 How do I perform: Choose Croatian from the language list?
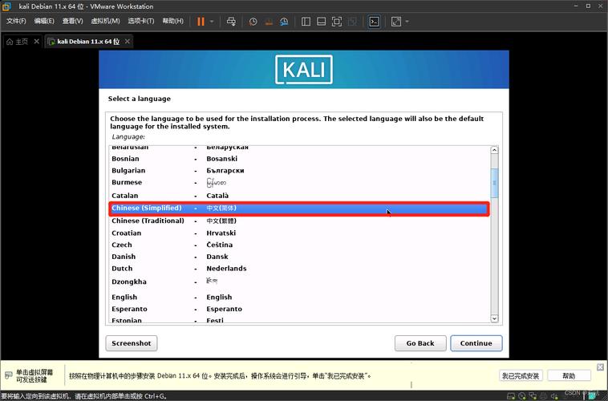[298, 233]
